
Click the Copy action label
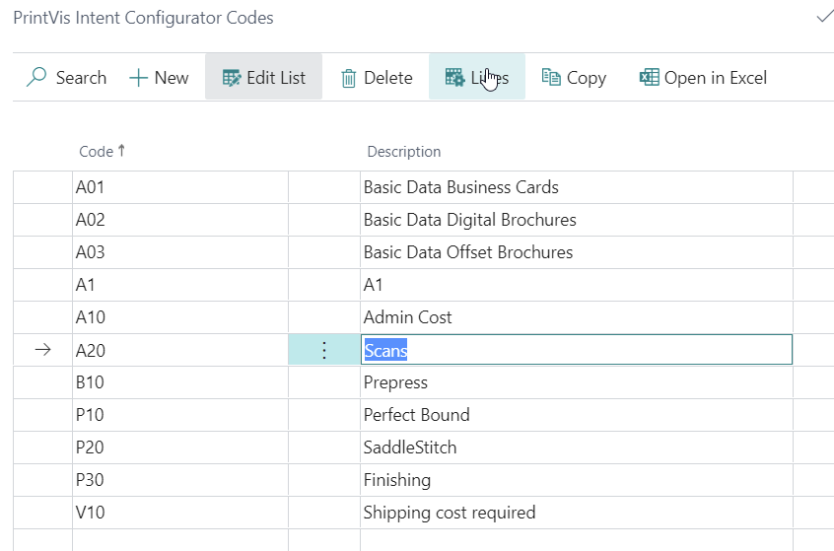click(x=587, y=78)
